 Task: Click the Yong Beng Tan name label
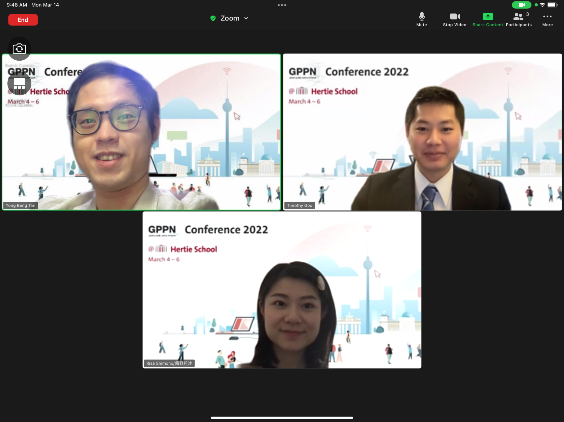point(21,205)
